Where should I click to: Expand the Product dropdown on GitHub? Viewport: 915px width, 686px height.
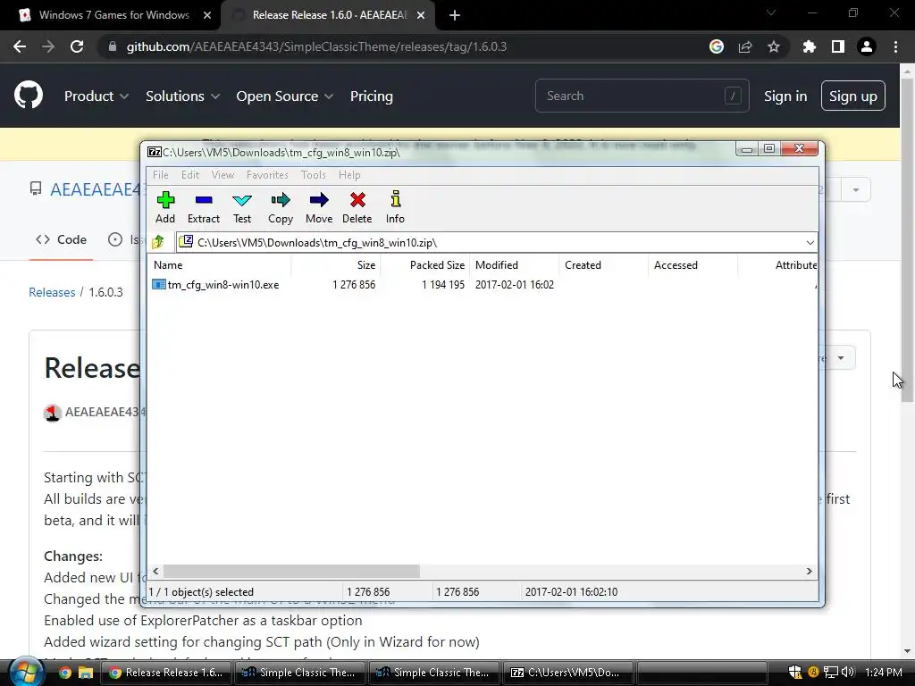coord(97,96)
